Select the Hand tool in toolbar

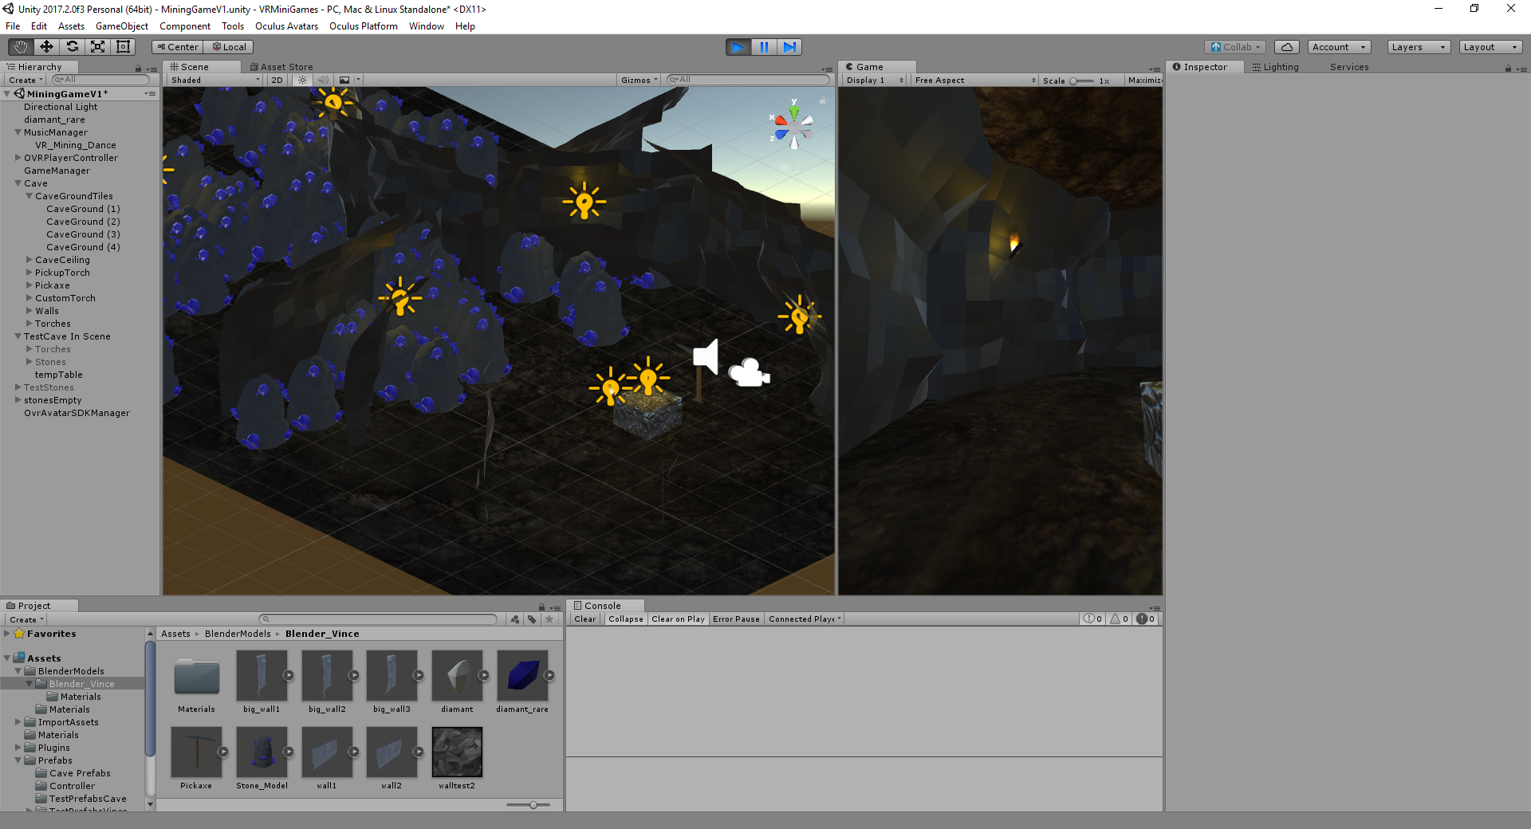click(21, 47)
